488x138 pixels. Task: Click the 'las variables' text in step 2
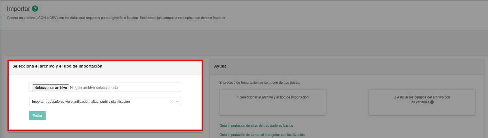pos(420,102)
